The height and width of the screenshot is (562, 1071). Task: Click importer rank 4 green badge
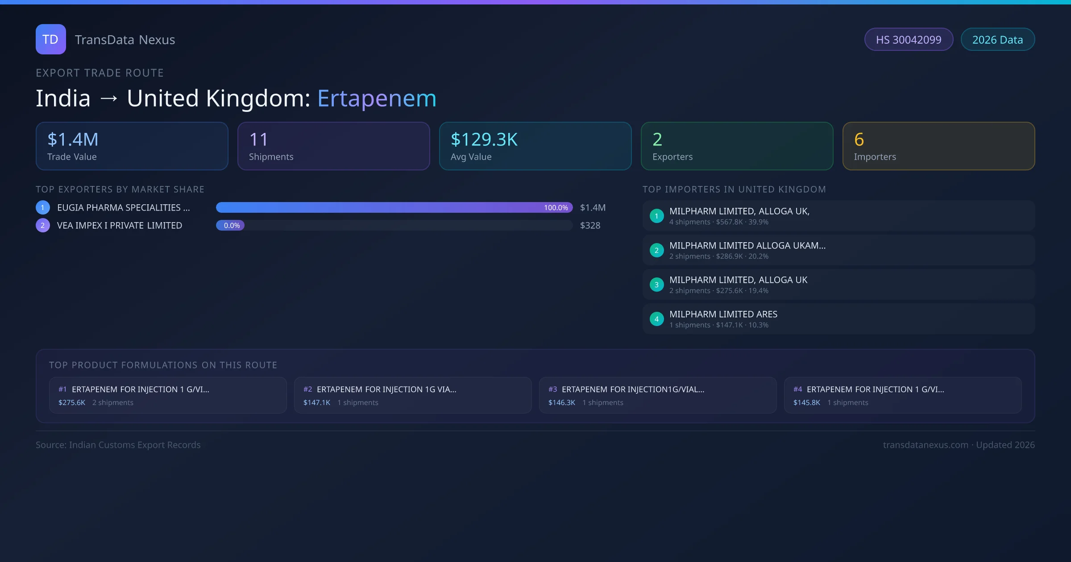pyautogui.click(x=656, y=319)
